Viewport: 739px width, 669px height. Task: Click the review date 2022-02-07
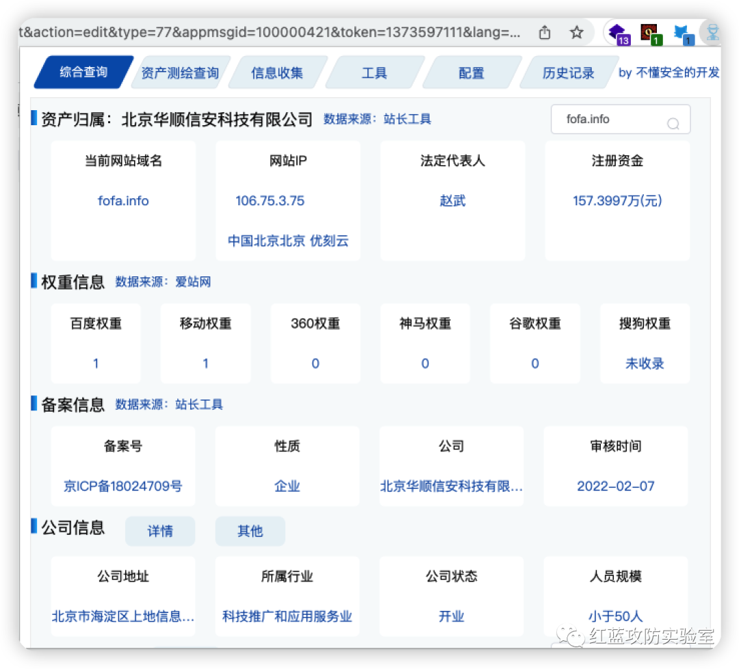616,486
